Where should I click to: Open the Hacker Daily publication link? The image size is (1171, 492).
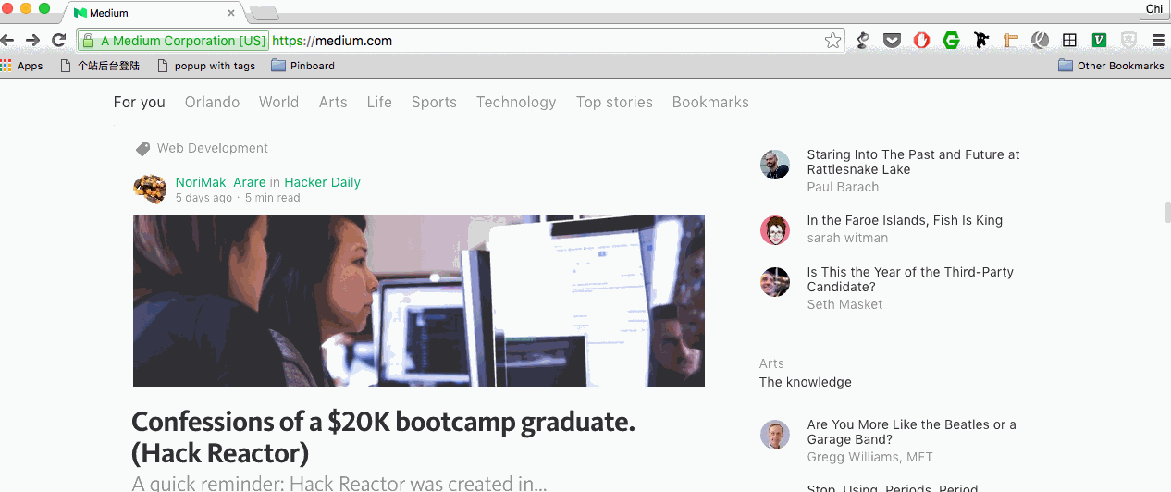click(322, 182)
